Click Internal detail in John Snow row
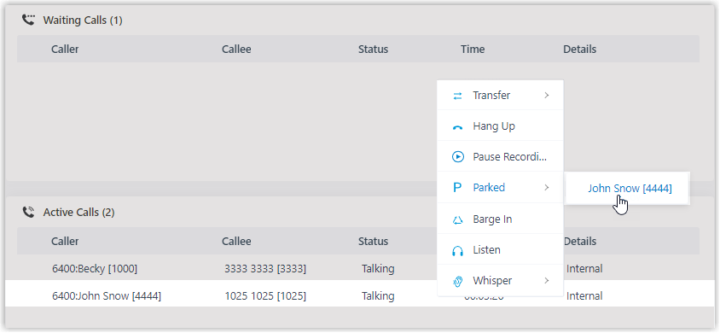The height and width of the screenshot is (333, 720). (x=584, y=295)
